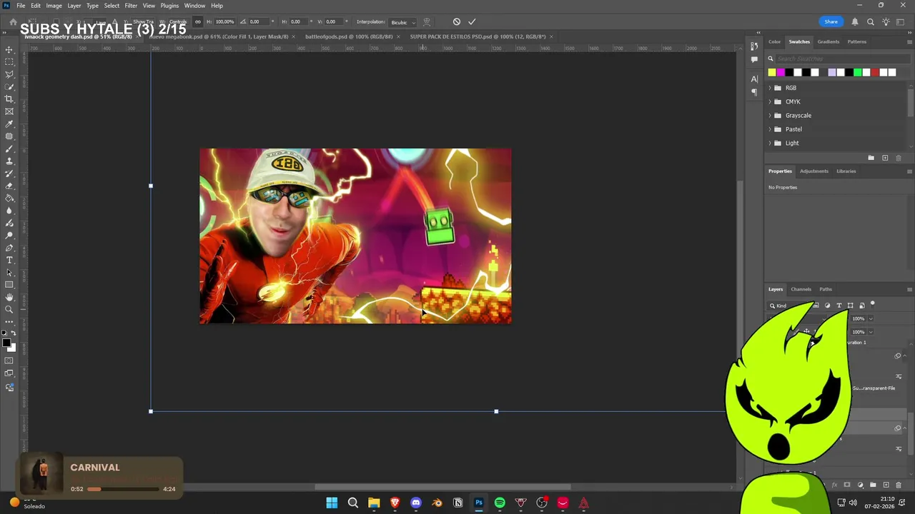This screenshot has height=514, width=915.
Task: Open the Paragraph panel icon
Action: point(754,92)
